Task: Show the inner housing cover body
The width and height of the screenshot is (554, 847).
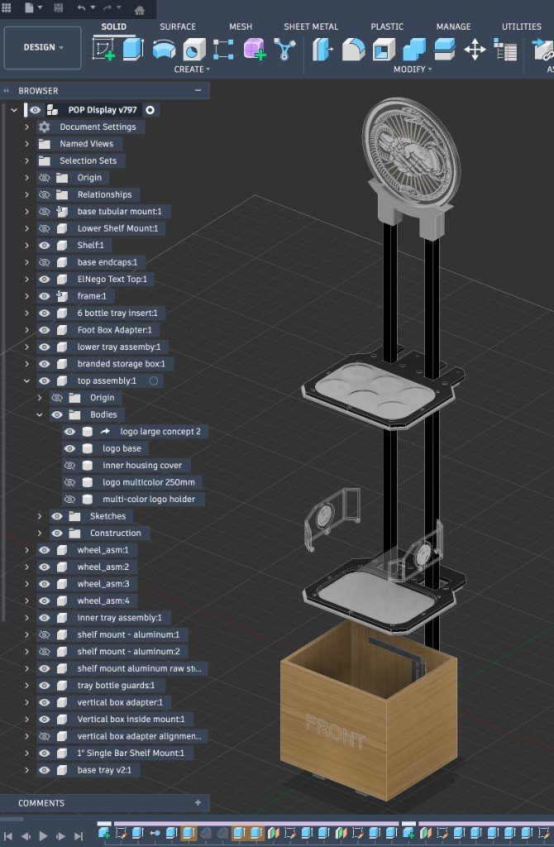Action: [x=69, y=466]
